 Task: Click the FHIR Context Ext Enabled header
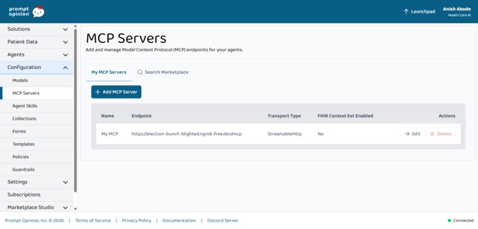[345, 116]
